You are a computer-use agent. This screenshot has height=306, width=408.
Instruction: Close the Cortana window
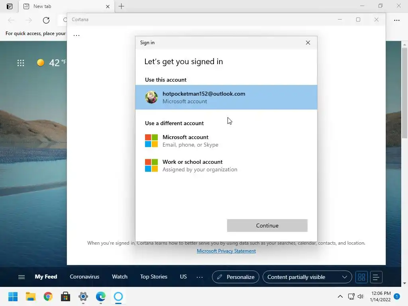click(x=377, y=20)
